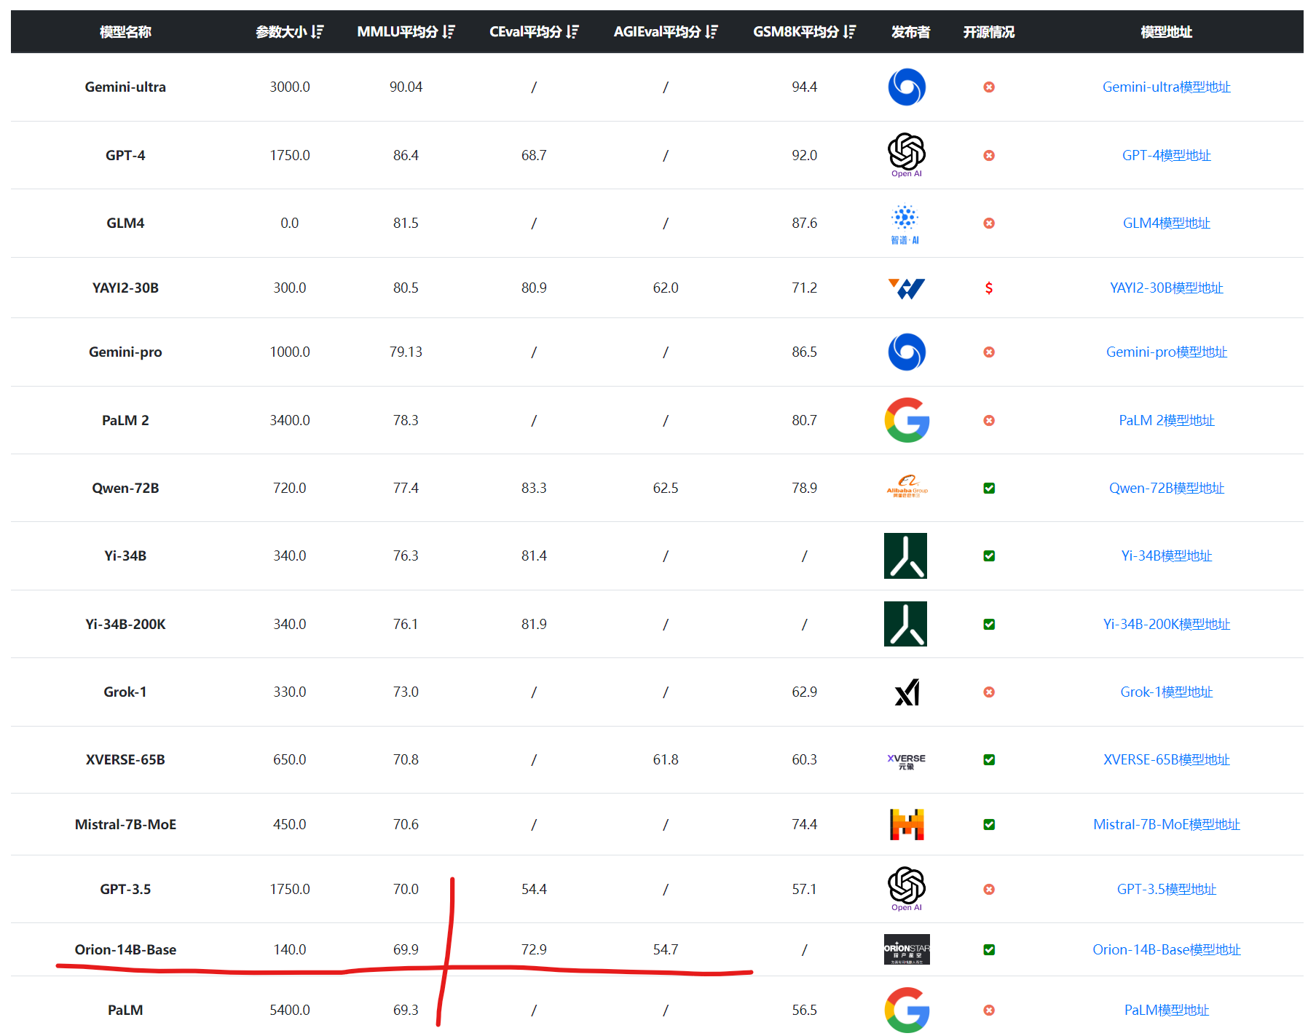Sort by the 参数大小 column
1316x1036 pixels.
317,32
